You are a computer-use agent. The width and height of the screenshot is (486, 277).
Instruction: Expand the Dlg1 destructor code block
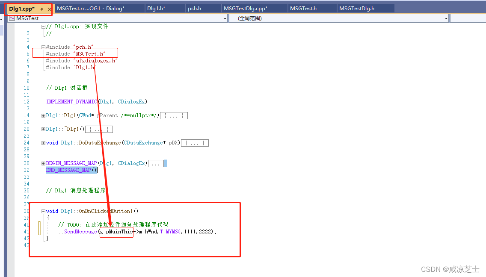pos(43,129)
